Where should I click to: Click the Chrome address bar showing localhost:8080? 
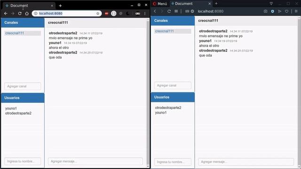click(67, 14)
